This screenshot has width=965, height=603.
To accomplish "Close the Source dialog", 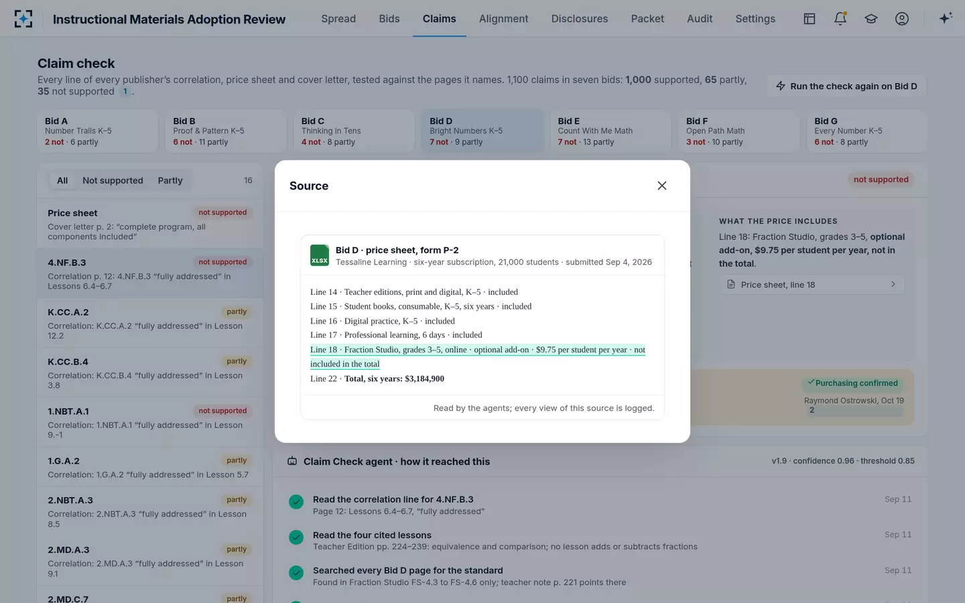I will (x=662, y=186).
